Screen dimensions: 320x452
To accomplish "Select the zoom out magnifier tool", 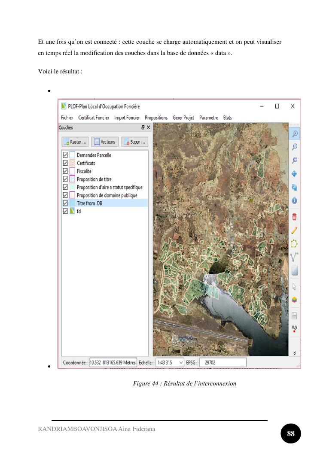I will point(295,147).
